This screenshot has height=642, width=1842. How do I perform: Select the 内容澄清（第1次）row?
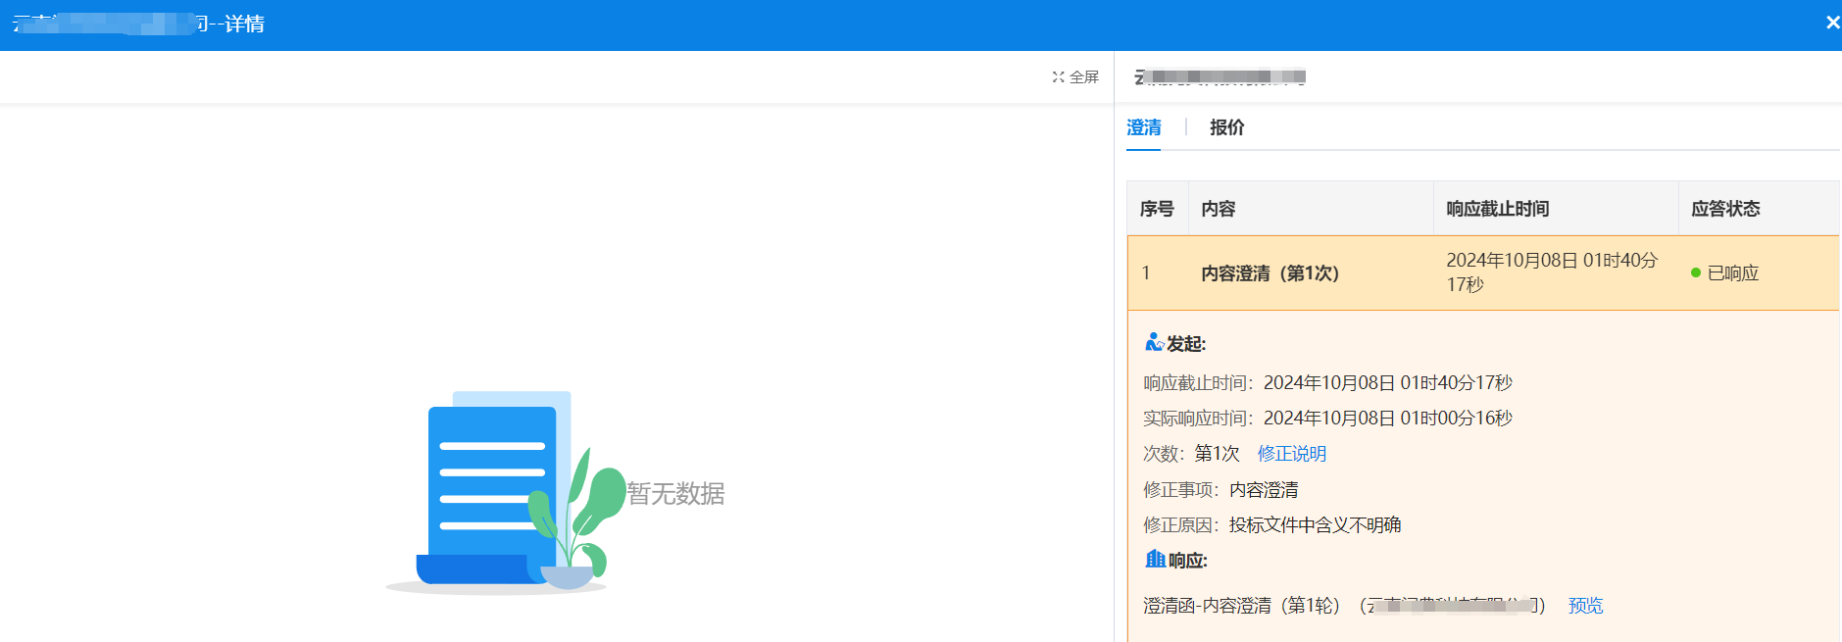click(1482, 272)
